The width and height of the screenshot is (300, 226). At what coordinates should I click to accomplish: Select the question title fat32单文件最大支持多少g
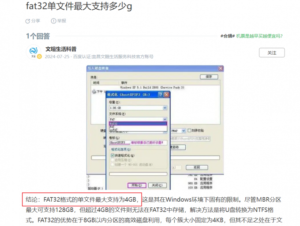(79, 6)
